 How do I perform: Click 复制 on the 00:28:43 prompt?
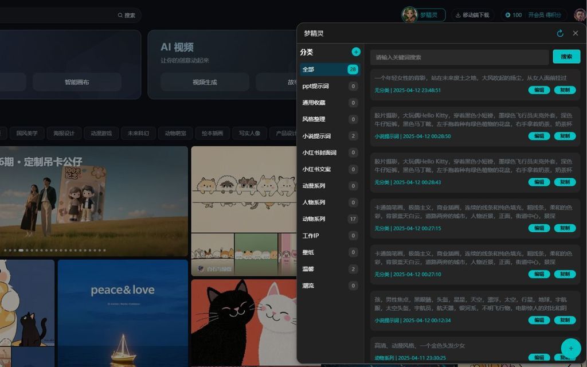click(565, 182)
